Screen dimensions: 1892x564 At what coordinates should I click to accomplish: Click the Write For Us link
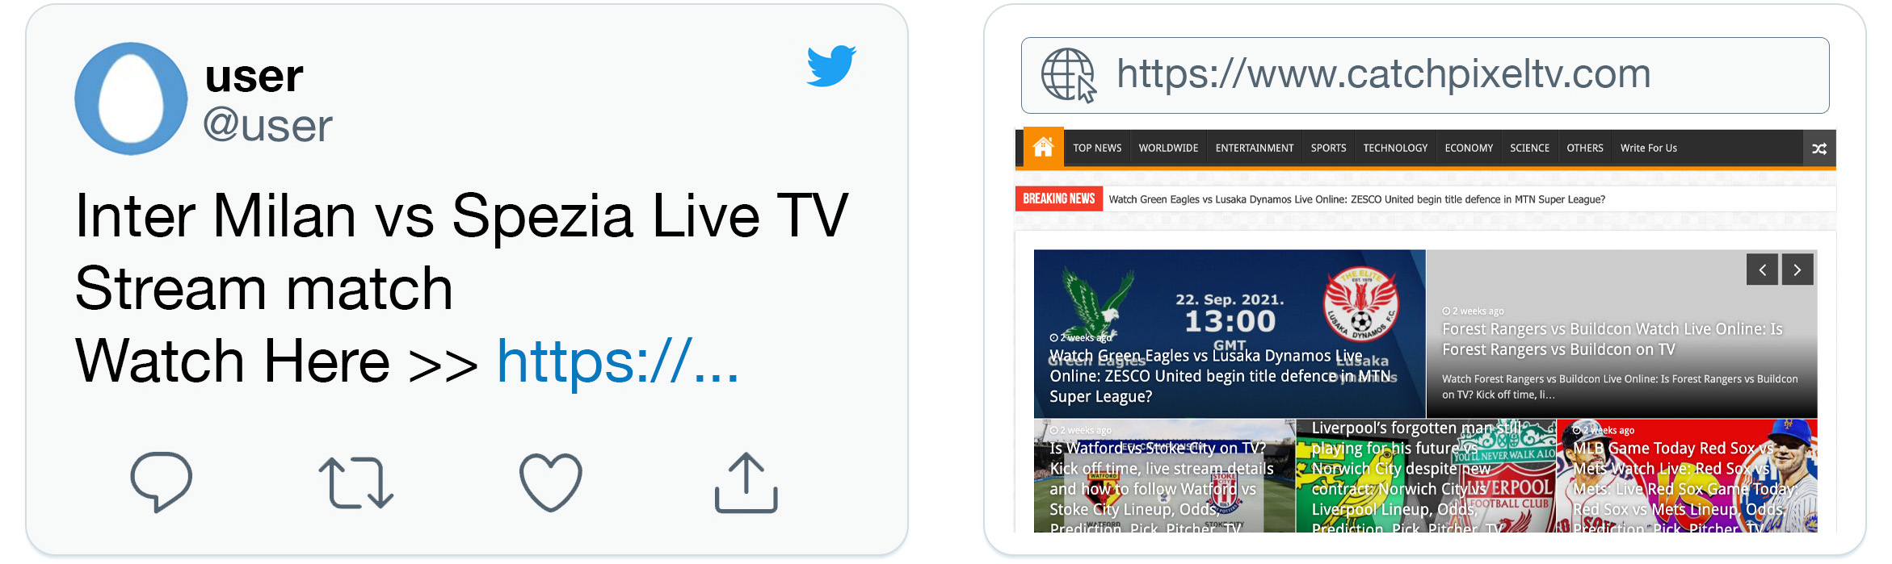pyautogui.click(x=1648, y=148)
